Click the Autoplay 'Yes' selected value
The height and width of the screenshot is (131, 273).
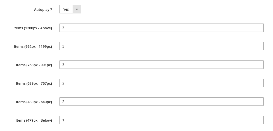(66, 9)
